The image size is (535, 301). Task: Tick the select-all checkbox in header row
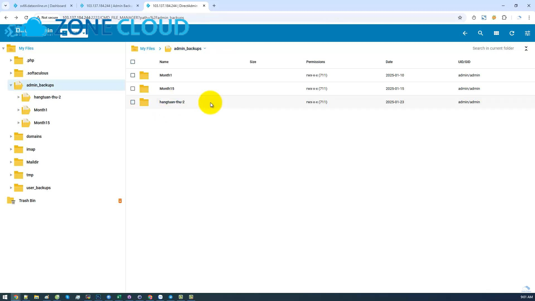(133, 62)
